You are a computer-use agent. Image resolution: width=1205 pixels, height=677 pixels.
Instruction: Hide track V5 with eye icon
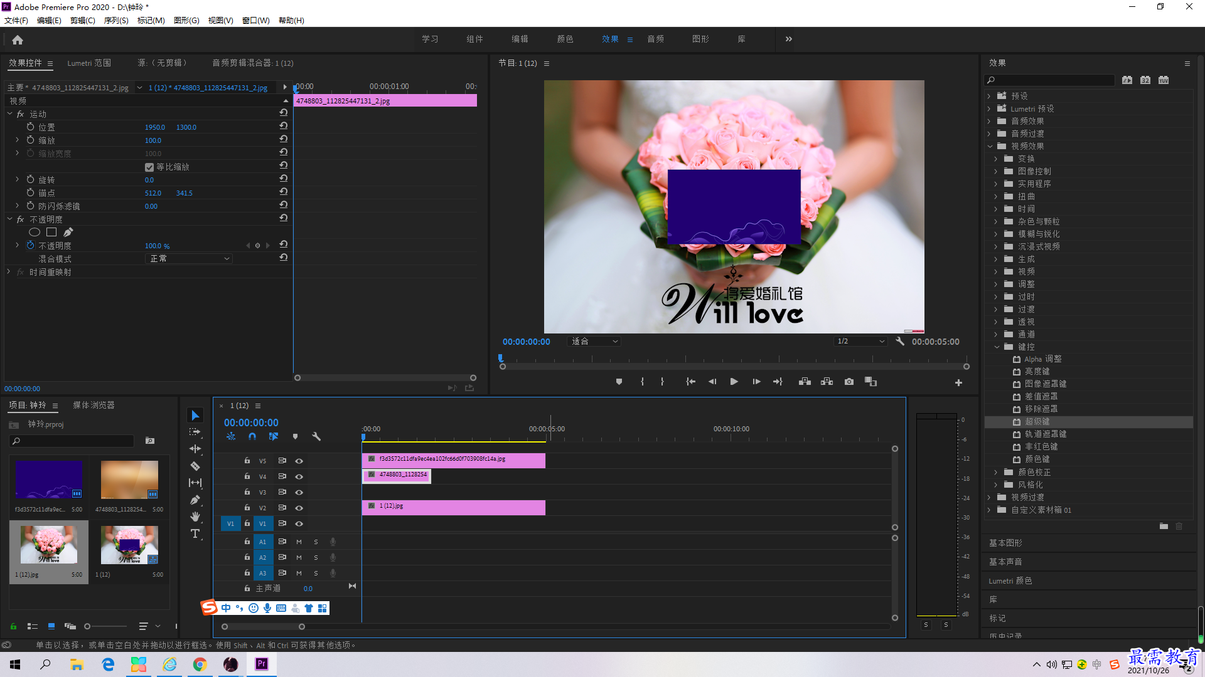[x=299, y=461]
